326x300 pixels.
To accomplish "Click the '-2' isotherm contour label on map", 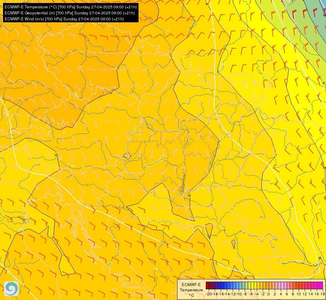I will 111,92.
